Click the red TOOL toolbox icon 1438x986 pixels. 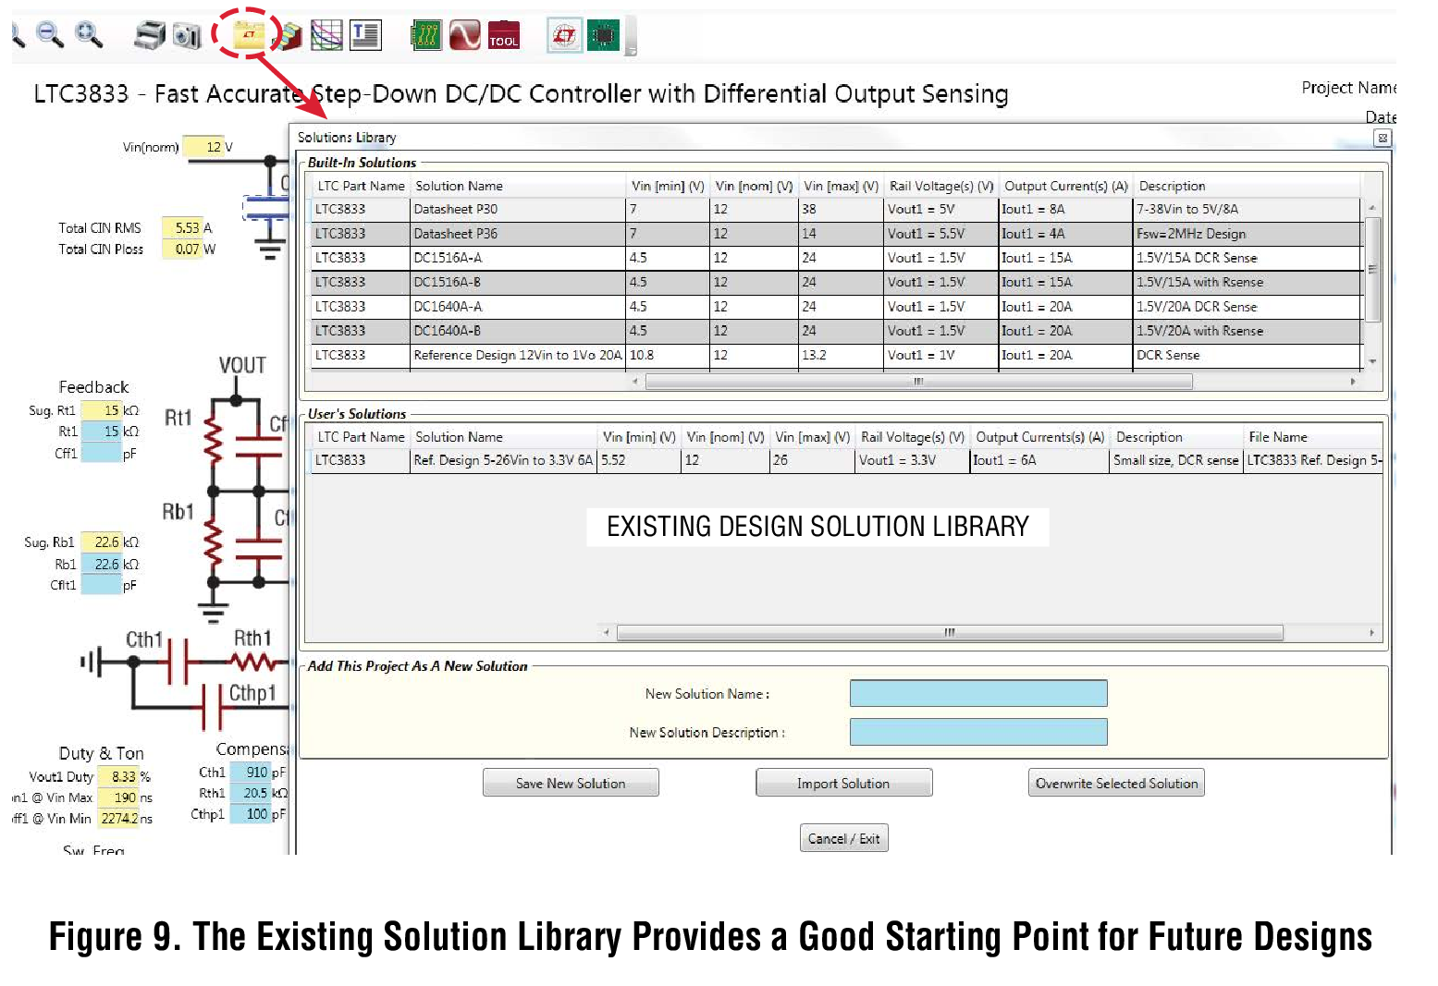(x=504, y=35)
